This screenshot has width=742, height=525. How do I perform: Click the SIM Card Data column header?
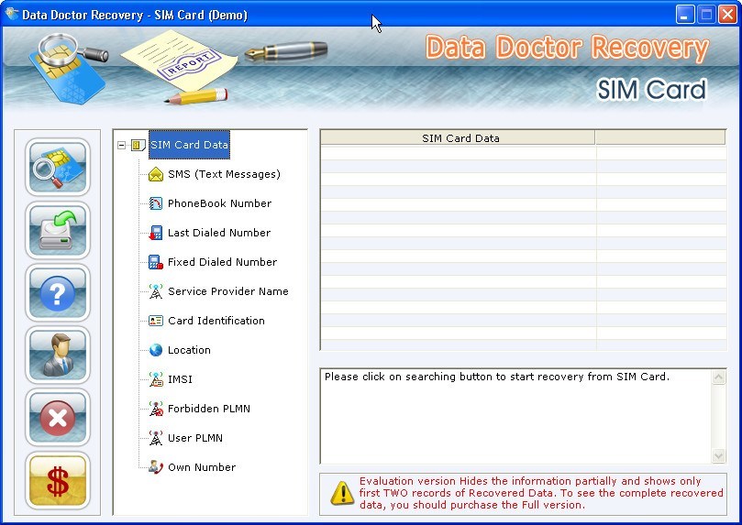[458, 138]
